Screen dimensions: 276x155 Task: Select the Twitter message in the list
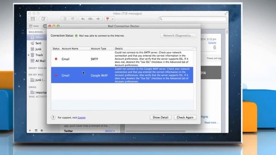tap(89, 131)
